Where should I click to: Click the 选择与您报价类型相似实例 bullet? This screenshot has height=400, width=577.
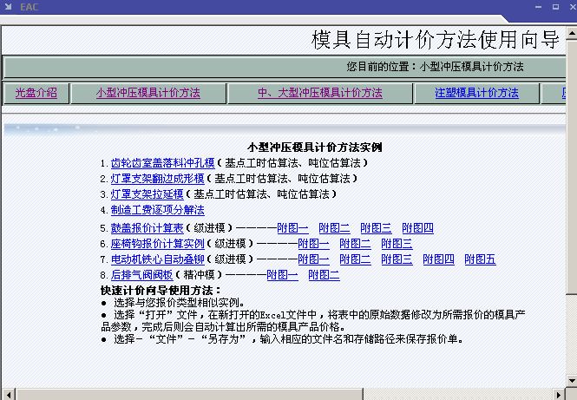tap(179, 303)
